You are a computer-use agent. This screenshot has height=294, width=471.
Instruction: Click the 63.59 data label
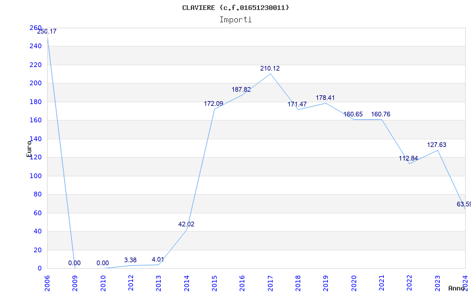[x=464, y=204]
